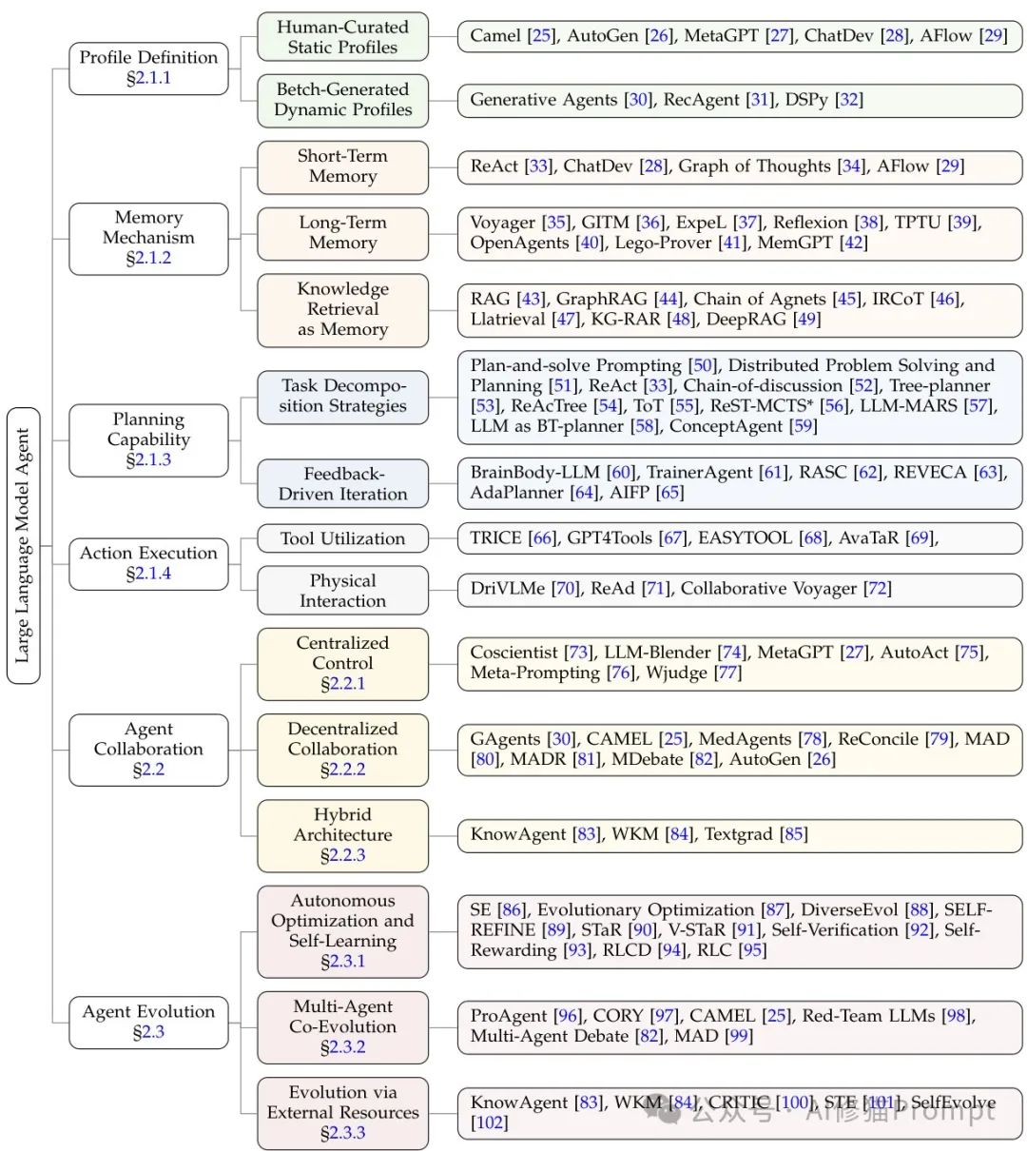Select the 'Betch-Generated Dynamic Profiles' node
Viewport: 1027px width, 1151px height.
(x=342, y=100)
